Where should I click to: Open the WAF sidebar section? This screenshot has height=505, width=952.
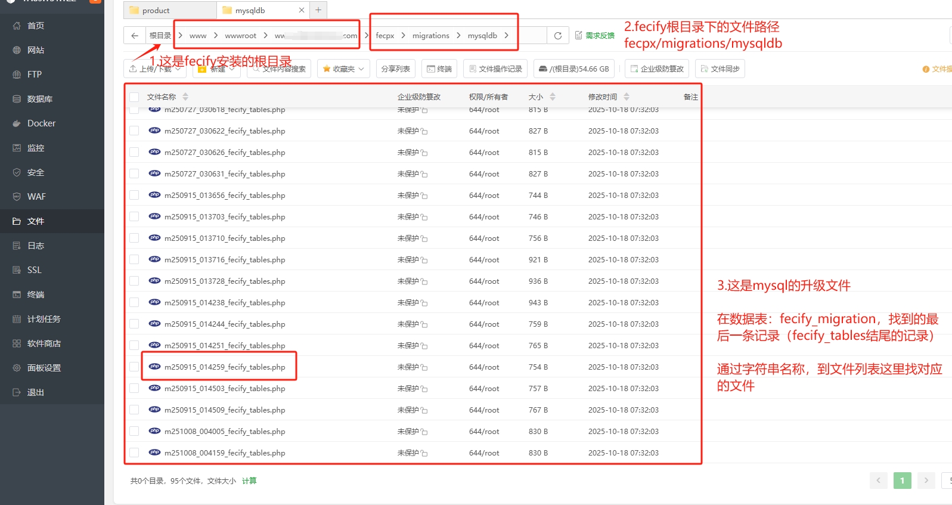(36, 197)
